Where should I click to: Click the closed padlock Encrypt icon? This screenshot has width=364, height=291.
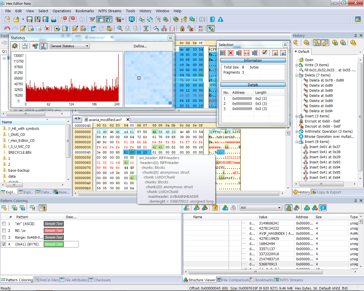point(182,28)
